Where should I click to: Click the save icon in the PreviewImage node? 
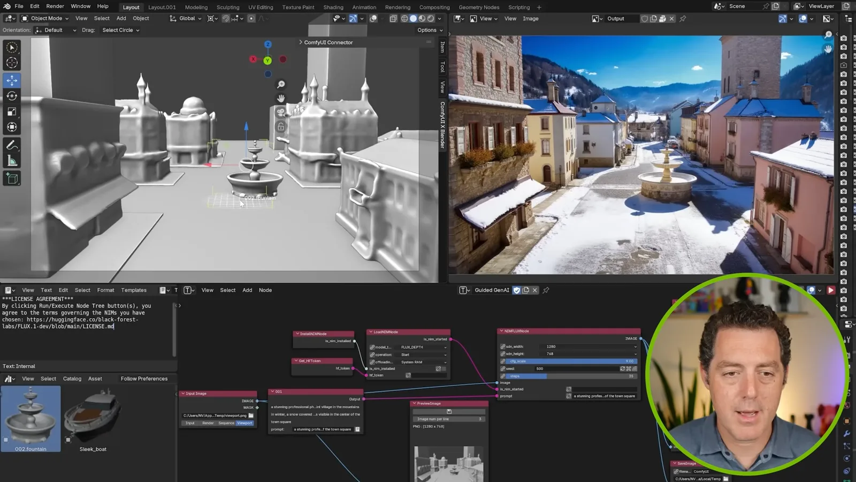(x=449, y=411)
